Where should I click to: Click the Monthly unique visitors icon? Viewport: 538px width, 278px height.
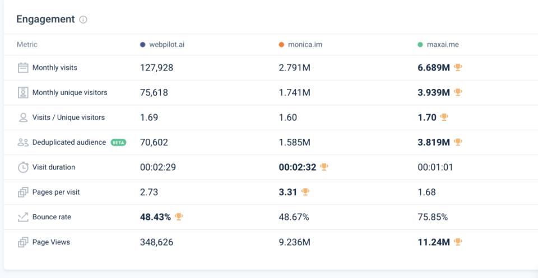(x=23, y=92)
